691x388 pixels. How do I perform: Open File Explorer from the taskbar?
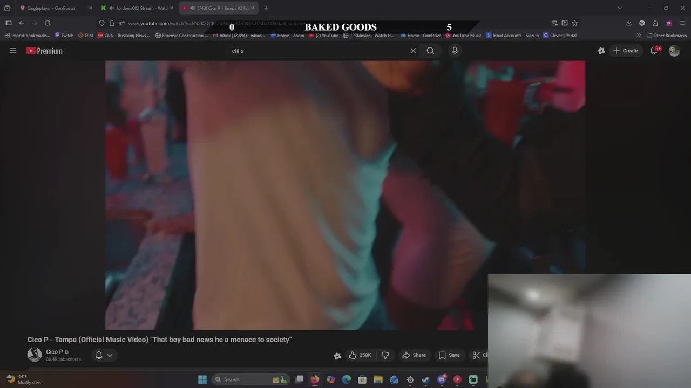[378, 379]
